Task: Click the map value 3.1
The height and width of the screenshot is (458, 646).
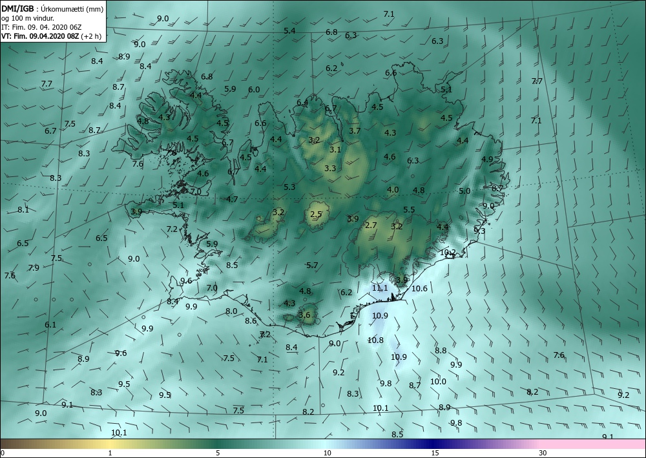Action: click(x=335, y=149)
